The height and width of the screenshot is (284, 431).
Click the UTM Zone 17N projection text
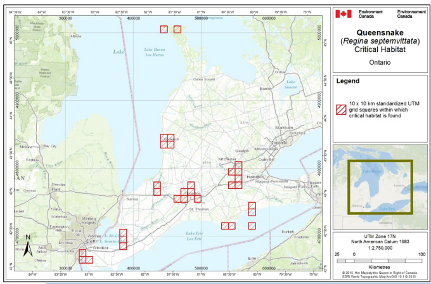[x=380, y=236]
